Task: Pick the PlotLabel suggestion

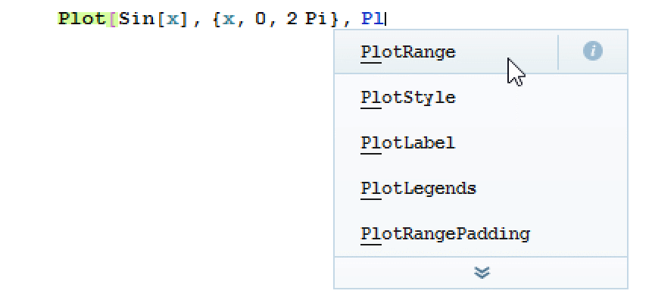Action: pyautogui.click(x=481, y=142)
